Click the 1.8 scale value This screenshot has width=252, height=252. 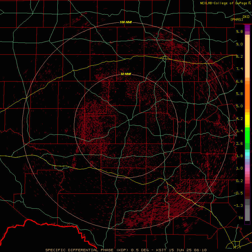239,156
